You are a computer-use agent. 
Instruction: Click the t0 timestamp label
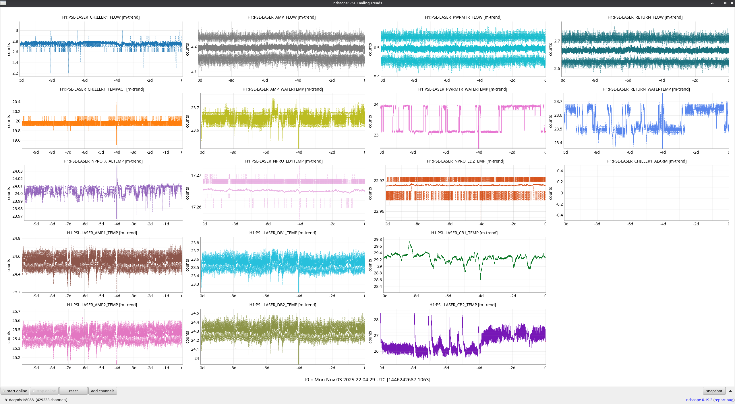coord(367,379)
